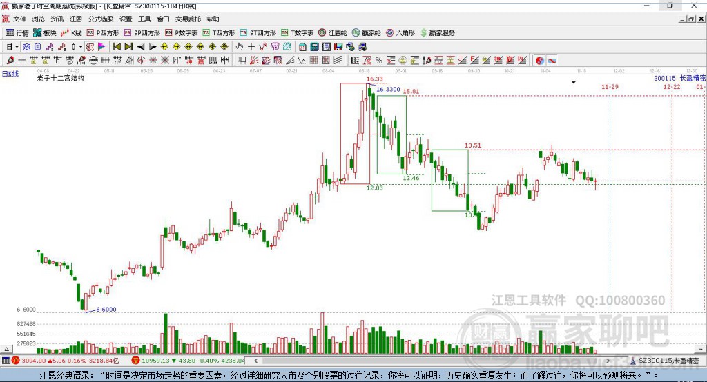Open the small black chart dropdown triangle
The image size is (707, 382).
(x=574, y=83)
